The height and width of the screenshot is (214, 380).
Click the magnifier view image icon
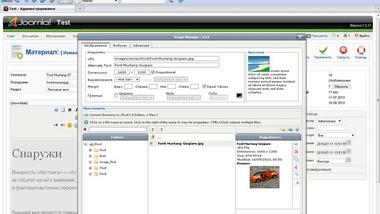point(296,174)
